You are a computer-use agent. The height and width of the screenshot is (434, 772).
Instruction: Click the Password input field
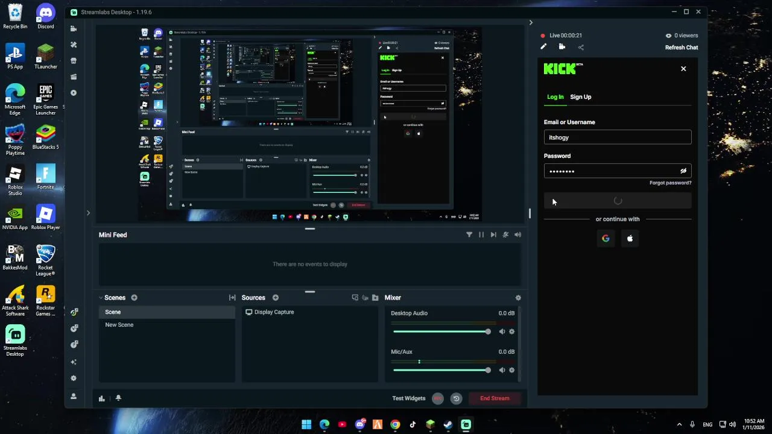tap(618, 171)
